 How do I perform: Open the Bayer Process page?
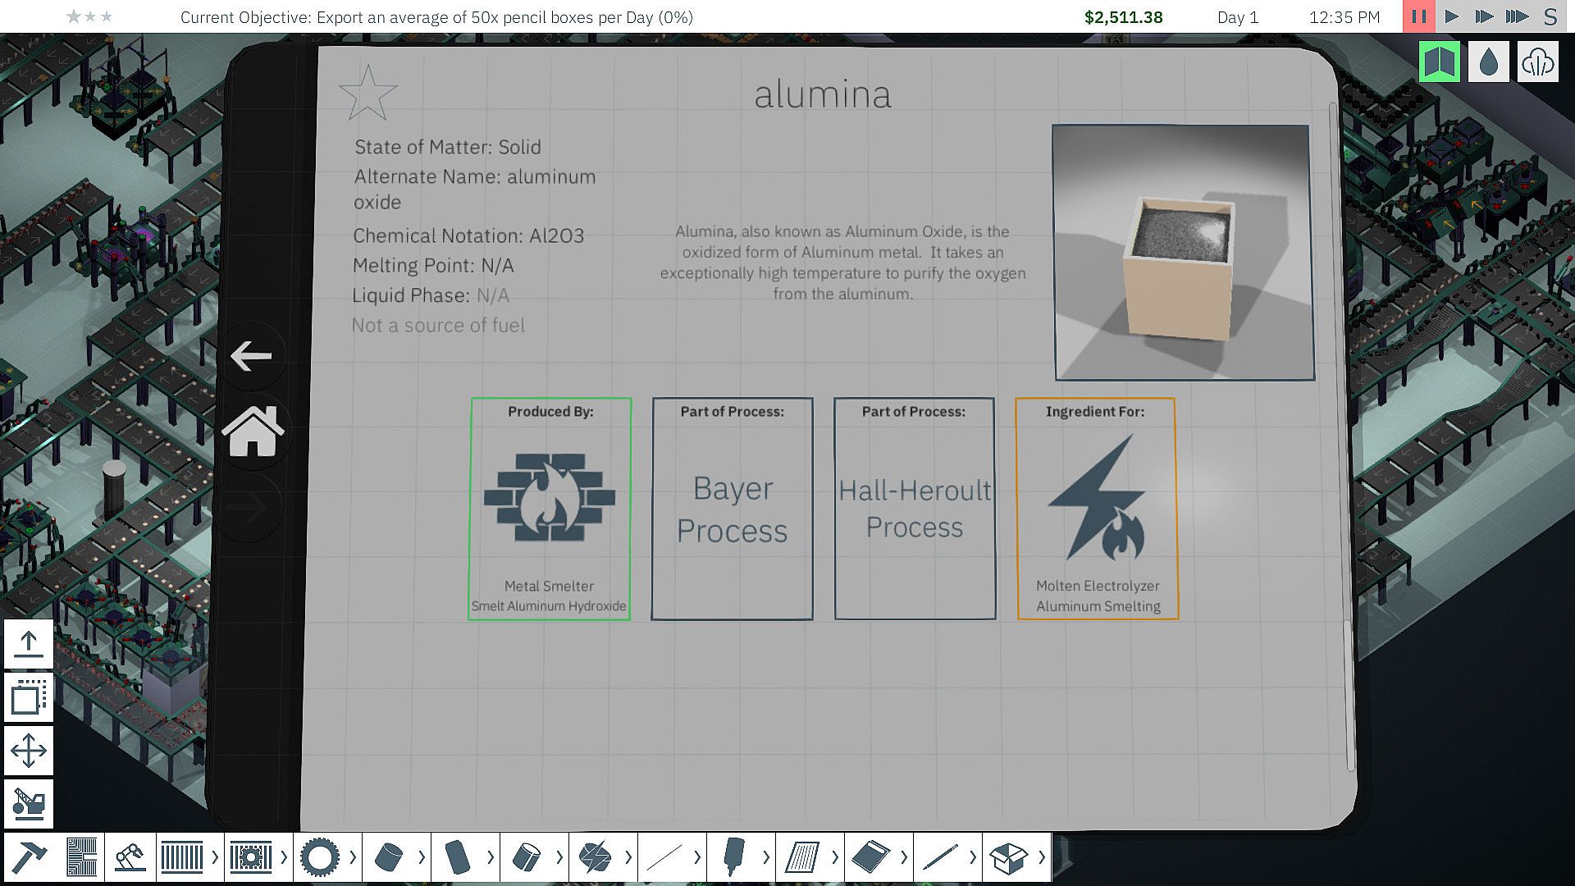[732, 509]
